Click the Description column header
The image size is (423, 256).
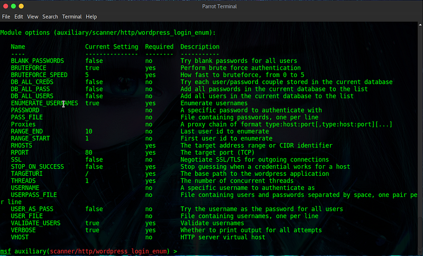click(x=200, y=47)
